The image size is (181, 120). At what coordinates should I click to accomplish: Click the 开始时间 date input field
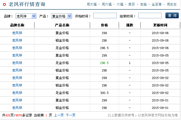(105, 16)
